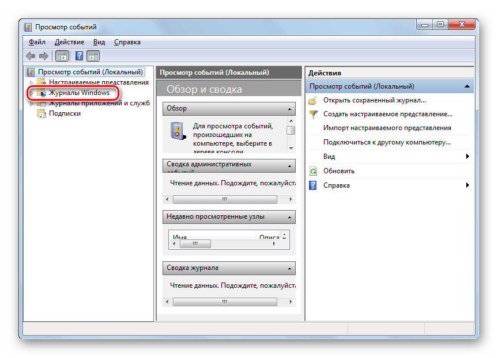This screenshot has width=498, height=358.
Task: Click the Обзор section vertical scrollbar thumb
Action: coord(290,130)
